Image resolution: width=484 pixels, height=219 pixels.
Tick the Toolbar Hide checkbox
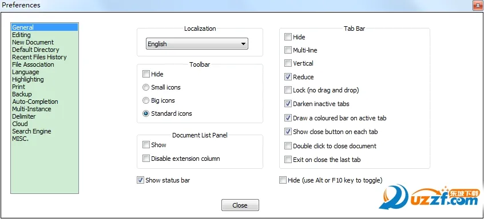pos(146,74)
